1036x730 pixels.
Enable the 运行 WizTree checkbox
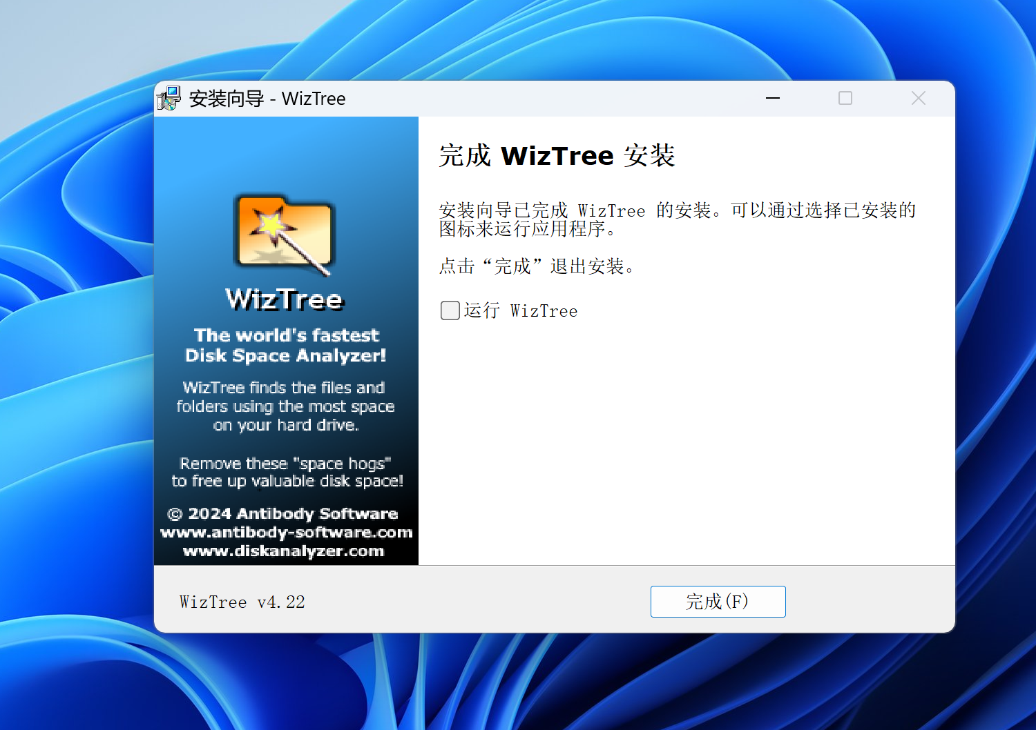tap(450, 310)
